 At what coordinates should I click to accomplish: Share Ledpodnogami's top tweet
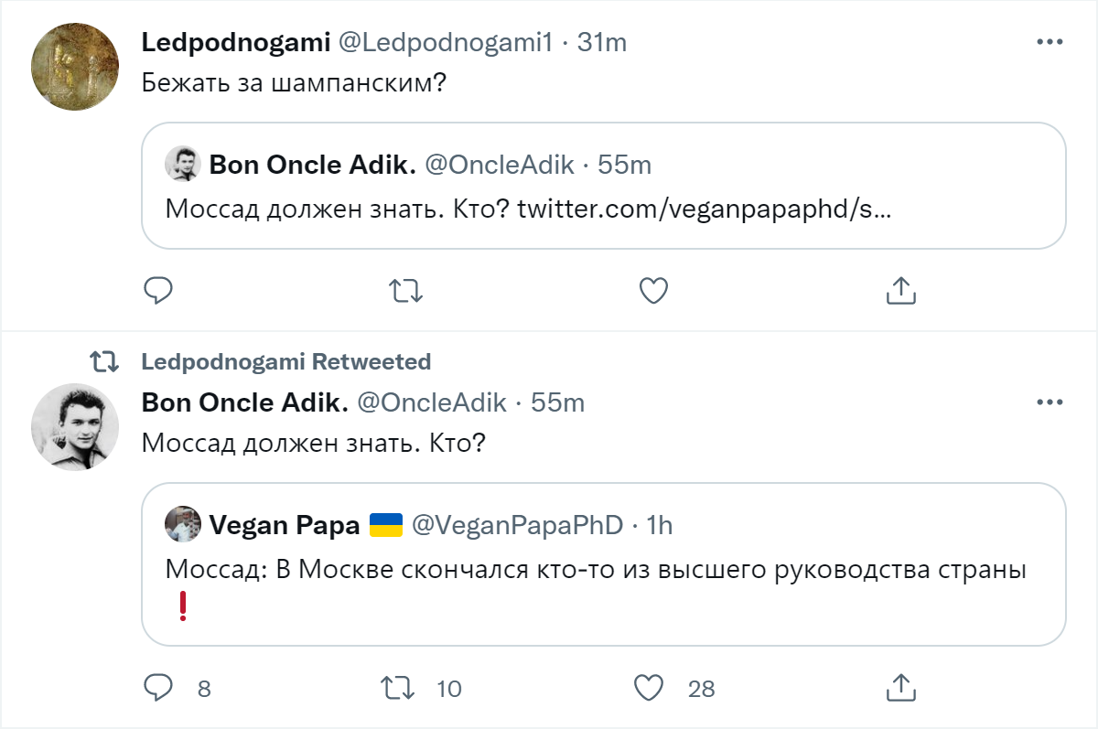click(900, 291)
